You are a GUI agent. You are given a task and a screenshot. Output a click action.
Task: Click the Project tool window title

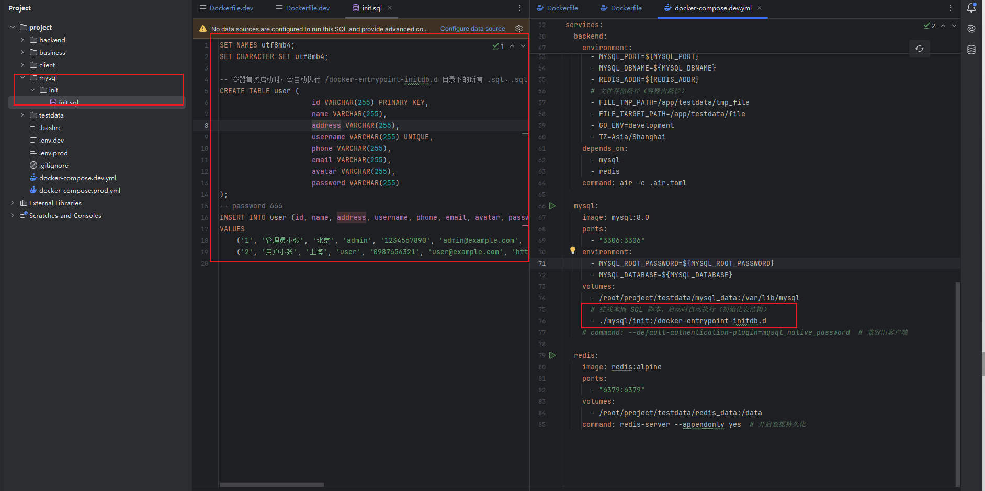pyautogui.click(x=19, y=8)
